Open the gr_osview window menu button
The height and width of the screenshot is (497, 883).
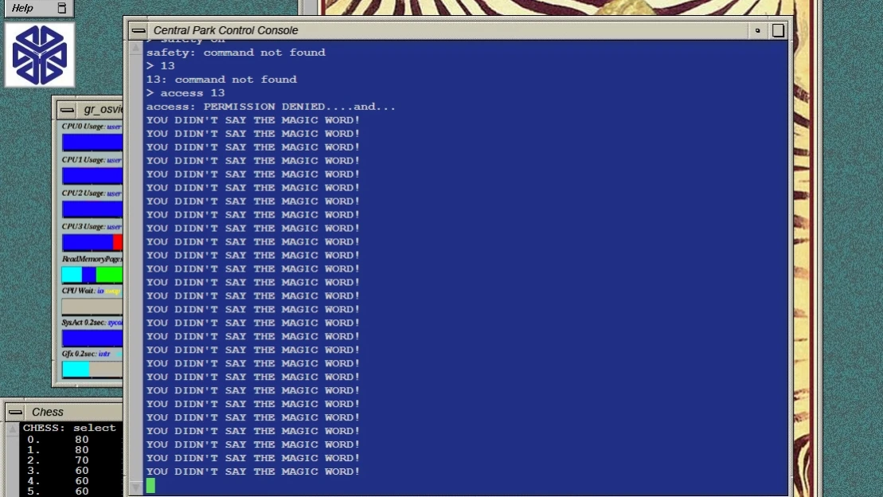pos(67,109)
